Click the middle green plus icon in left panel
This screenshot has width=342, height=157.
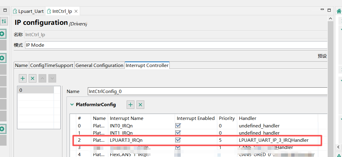click(2, 58)
